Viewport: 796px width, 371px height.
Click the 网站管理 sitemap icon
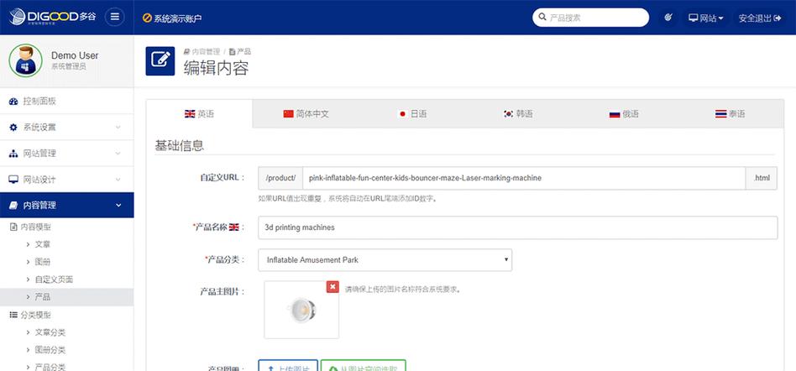13,154
